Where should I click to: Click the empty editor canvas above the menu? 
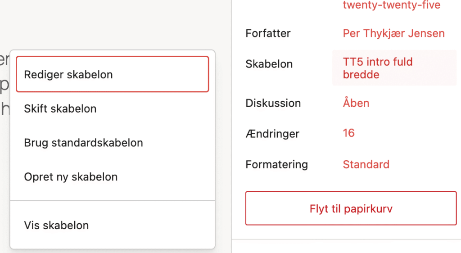click(x=113, y=23)
